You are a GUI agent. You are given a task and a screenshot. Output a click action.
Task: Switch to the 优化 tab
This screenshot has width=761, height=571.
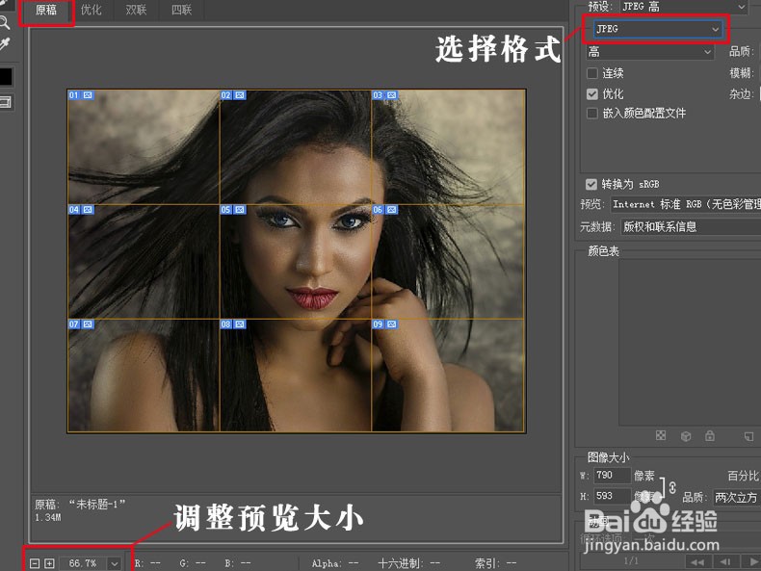(x=91, y=10)
